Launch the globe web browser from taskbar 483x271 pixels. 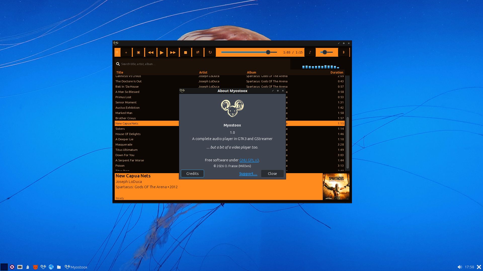click(51, 267)
